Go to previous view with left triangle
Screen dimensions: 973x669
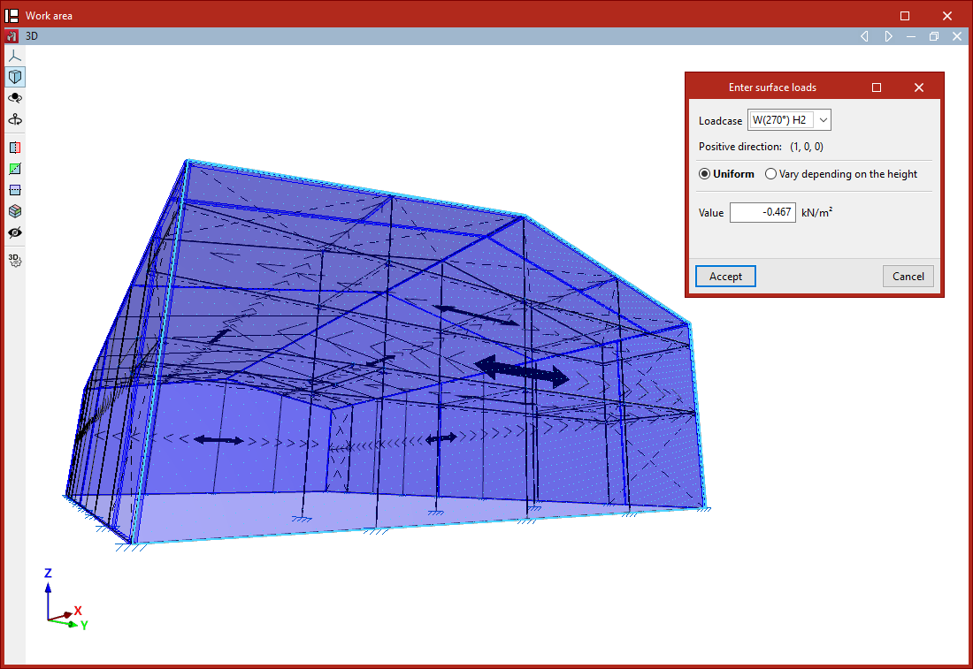[x=864, y=36]
